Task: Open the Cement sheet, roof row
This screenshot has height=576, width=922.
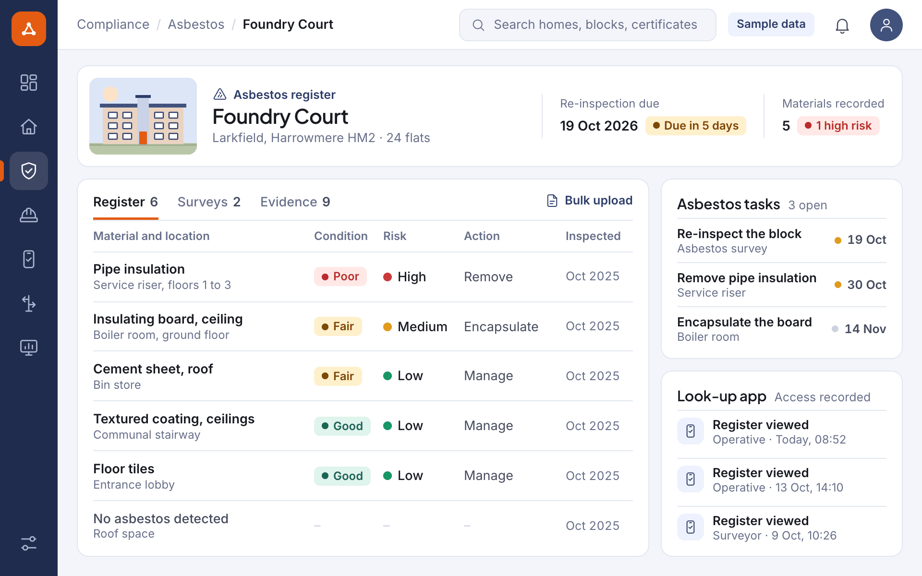Action: tap(363, 376)
